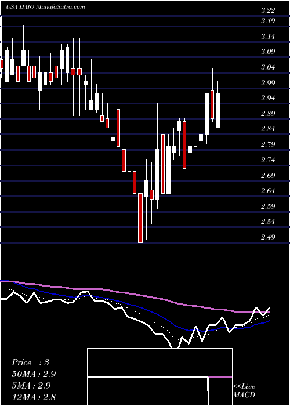The width and height of the screenshot is (290, 406).
Task: Click the 3.19 price axis label
Action: [268, 21]
